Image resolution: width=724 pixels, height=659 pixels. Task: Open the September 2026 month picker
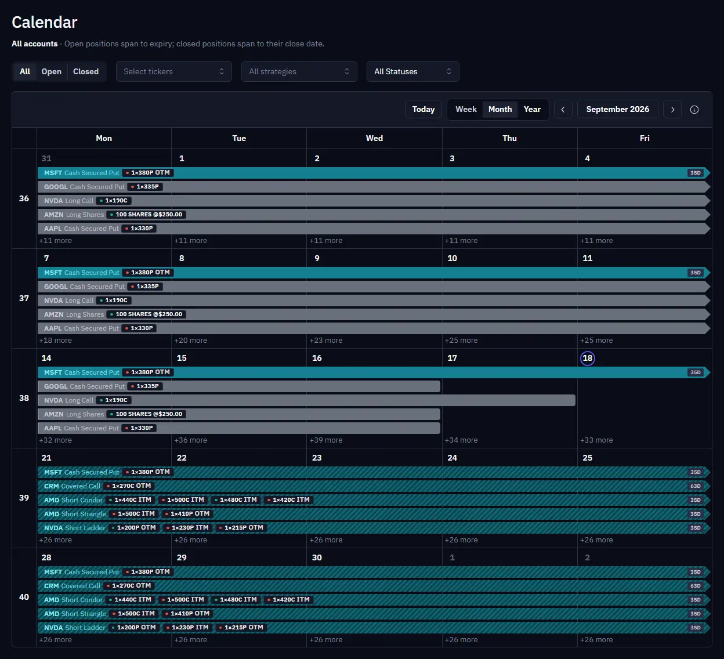[618, 109]
